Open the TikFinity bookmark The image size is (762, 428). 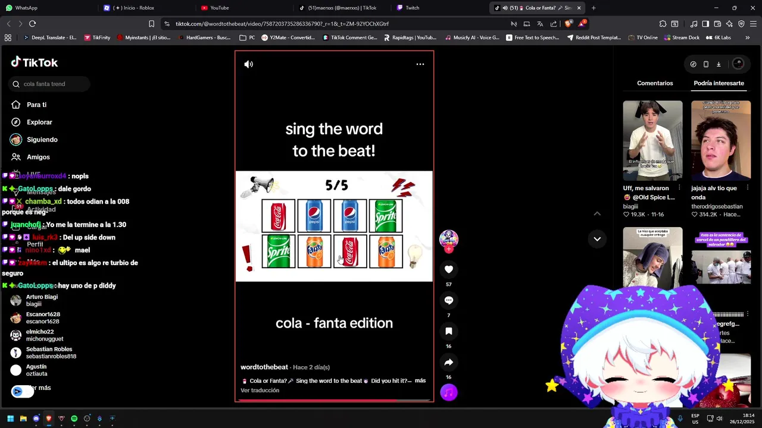(x=97, y=37)
